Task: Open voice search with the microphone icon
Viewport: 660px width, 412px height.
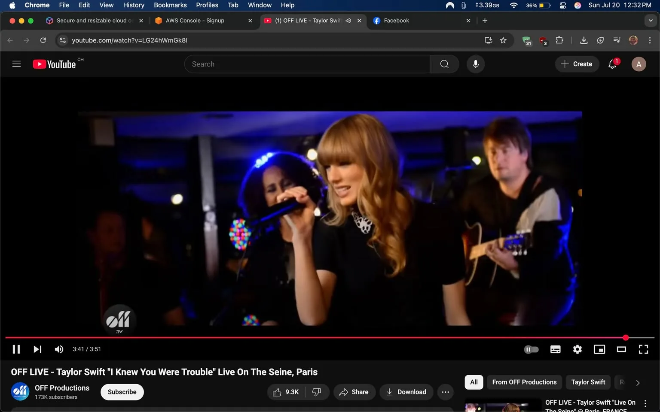Action: pos(475,64)
